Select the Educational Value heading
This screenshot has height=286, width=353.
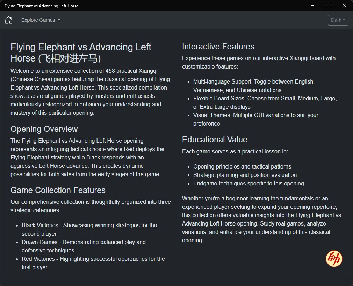[215, 140]
